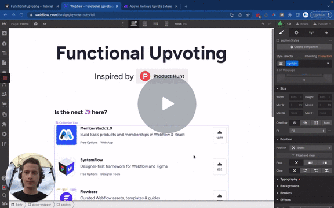
Task: Open the Publish dropdown
Action: pos(322,24)
